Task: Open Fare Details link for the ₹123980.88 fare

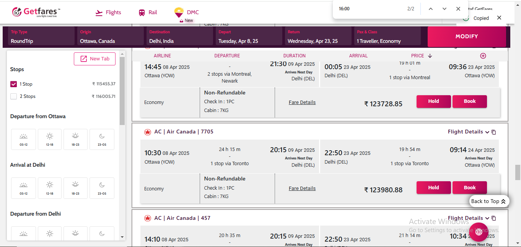Action: (x=302, y=188)
